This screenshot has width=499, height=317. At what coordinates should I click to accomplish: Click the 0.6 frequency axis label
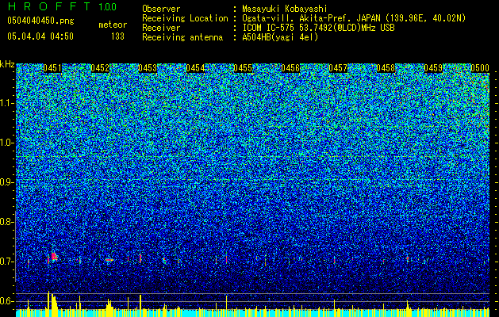(6, 301)
